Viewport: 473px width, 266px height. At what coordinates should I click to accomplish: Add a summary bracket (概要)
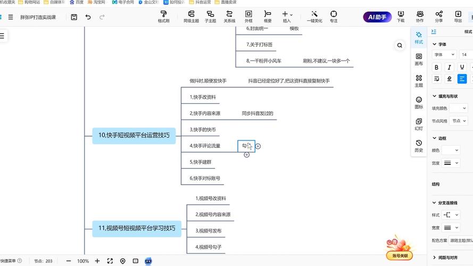point(268,16)
